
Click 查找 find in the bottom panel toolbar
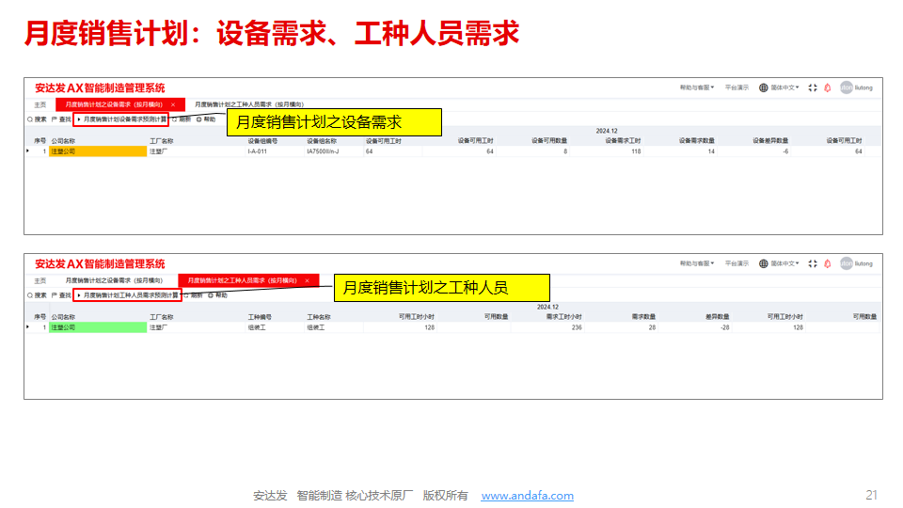pos(61,295)
